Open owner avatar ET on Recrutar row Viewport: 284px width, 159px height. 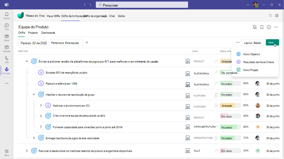[x=258, y=151]
